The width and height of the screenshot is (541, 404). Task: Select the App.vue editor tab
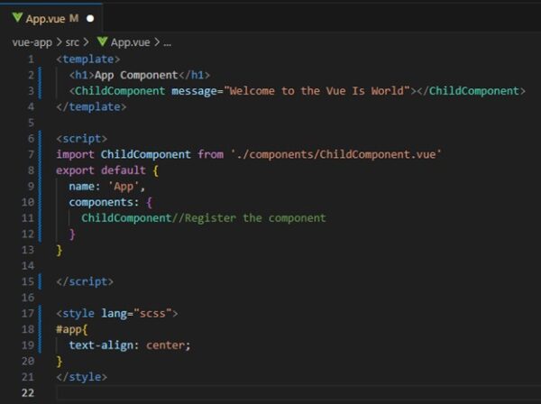click(45, 18)
